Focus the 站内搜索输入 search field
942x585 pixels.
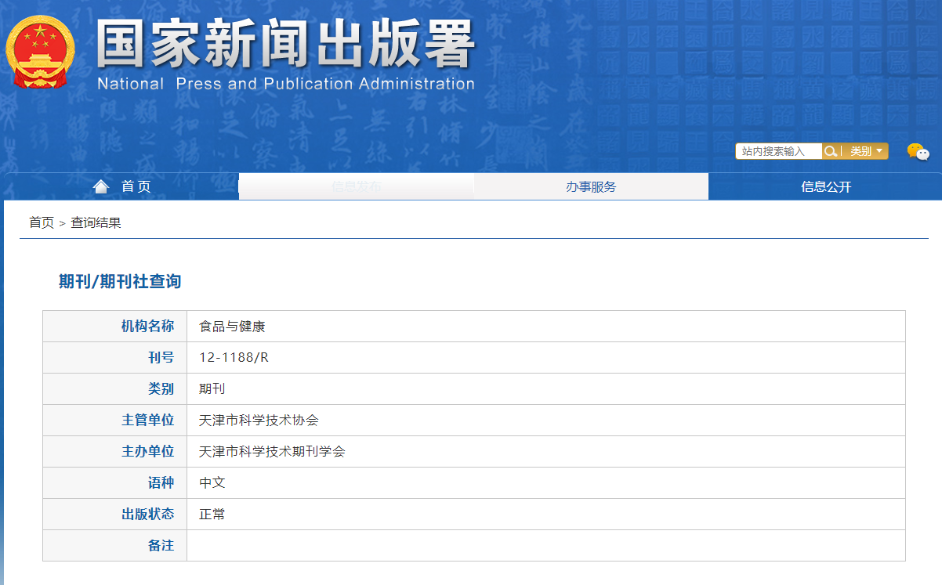click(778, 151)
